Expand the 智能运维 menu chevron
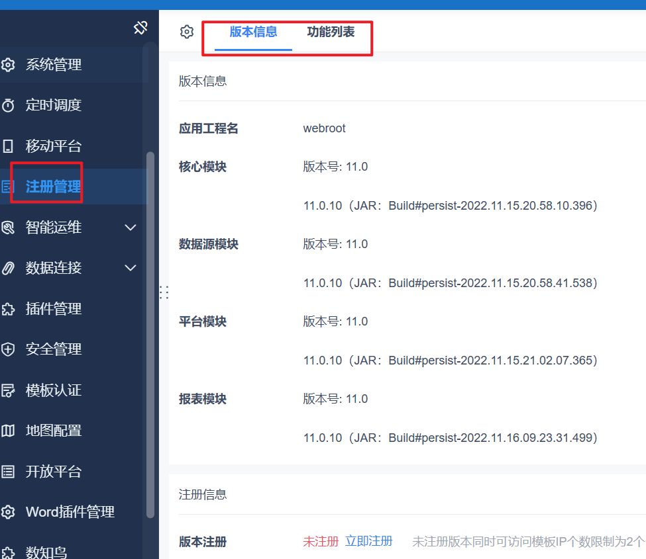 [x=131, y=228]
